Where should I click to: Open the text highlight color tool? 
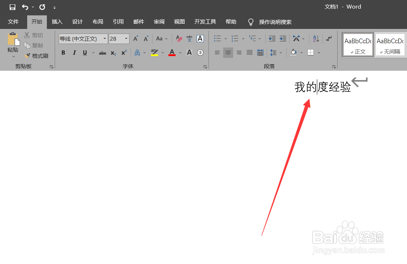point(155,53)
